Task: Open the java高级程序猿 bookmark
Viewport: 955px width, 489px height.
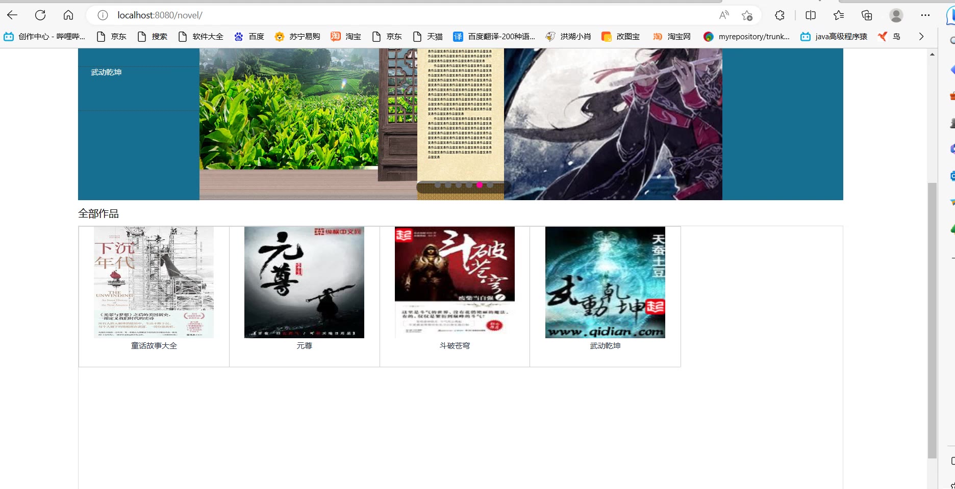Action: [x=834, y=37]
